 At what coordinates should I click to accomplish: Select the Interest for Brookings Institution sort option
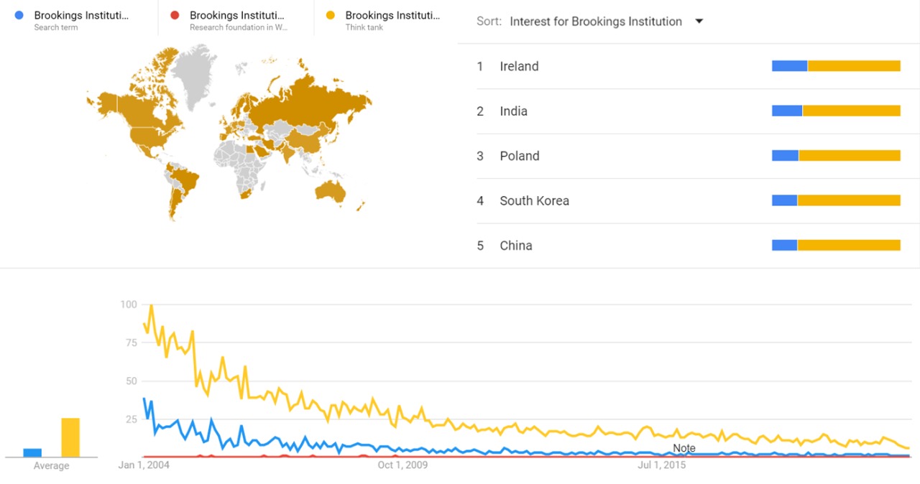coord(595,22)
